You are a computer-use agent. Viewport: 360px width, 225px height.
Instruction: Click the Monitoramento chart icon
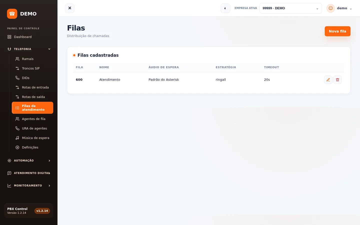tap(9, 186)
